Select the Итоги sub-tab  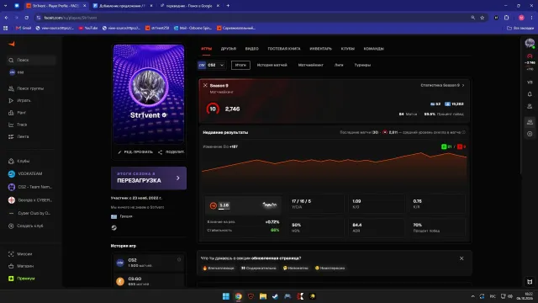pyautogui.click(x=240, y=65)
